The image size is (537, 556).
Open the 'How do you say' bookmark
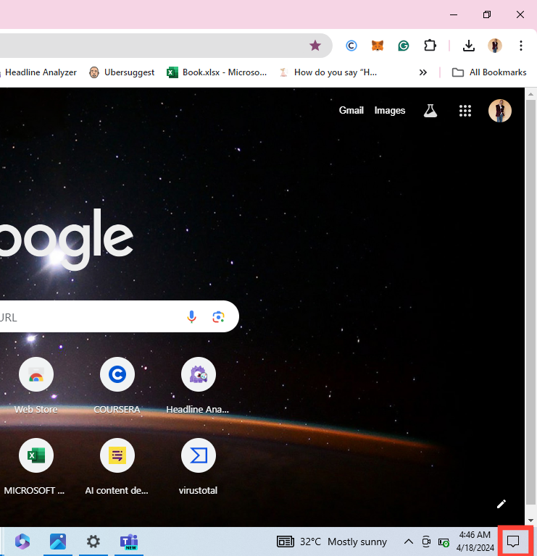click(x=328, y=72)
